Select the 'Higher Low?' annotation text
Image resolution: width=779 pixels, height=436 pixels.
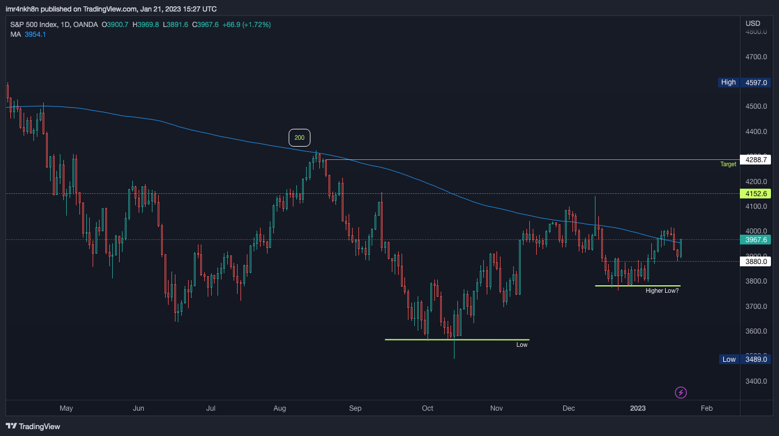point(662,291)
